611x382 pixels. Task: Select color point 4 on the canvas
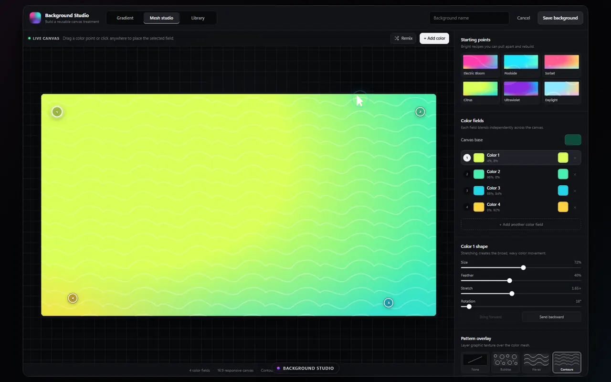pos(73,298)
